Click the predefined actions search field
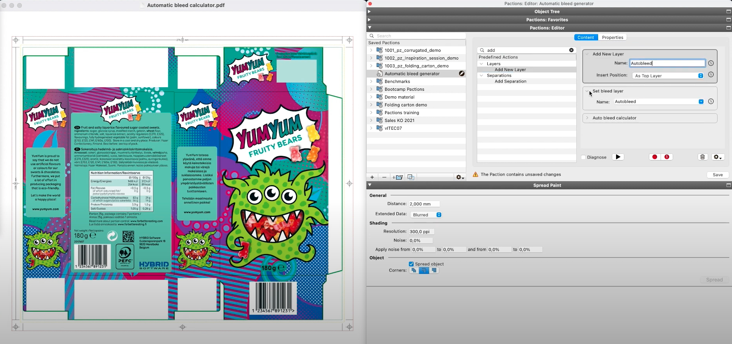This screenshot has height=344, width=732. pyautogui.click(x=526, y=50)
